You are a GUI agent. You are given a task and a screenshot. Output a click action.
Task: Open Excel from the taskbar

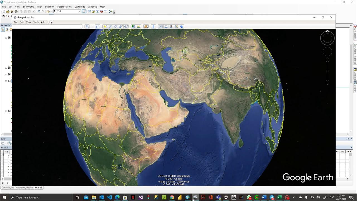click(x=279, y=197)
